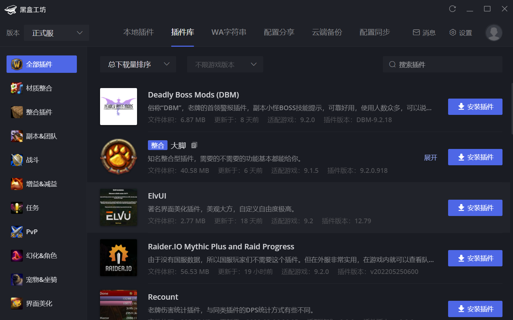This screenshot has width=513, height=320.
Task: Expand details for 大脚 via 展开
Action: pos(430,157)
